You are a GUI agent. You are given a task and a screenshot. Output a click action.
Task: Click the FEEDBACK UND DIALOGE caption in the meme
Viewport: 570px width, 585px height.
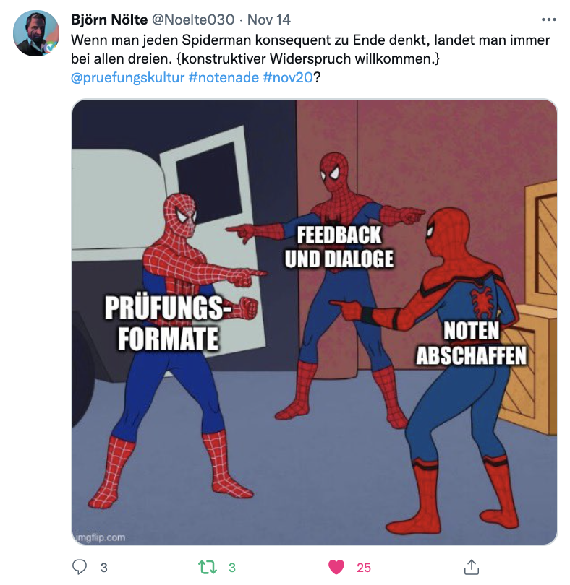(339, 246)
